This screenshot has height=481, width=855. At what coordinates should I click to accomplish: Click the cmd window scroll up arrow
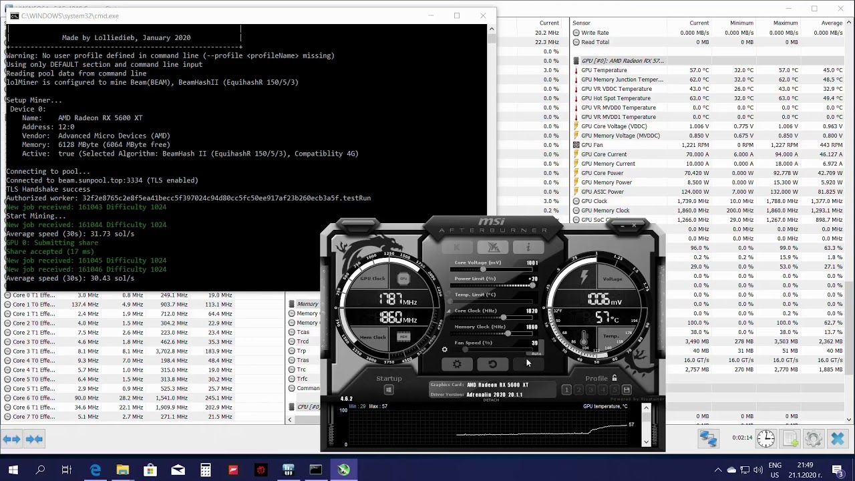click(x=492, y=29)
